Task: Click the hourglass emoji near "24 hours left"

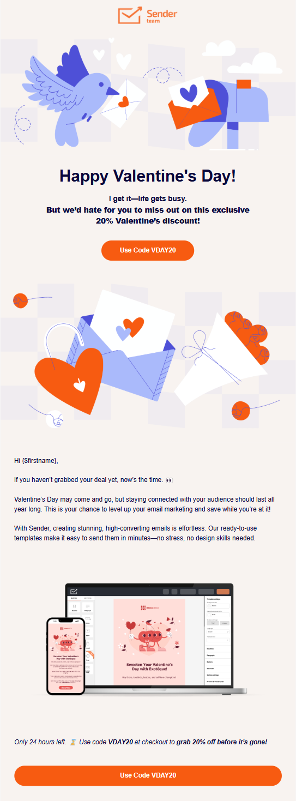Action: pyautogui.click(x=73, y=742)
